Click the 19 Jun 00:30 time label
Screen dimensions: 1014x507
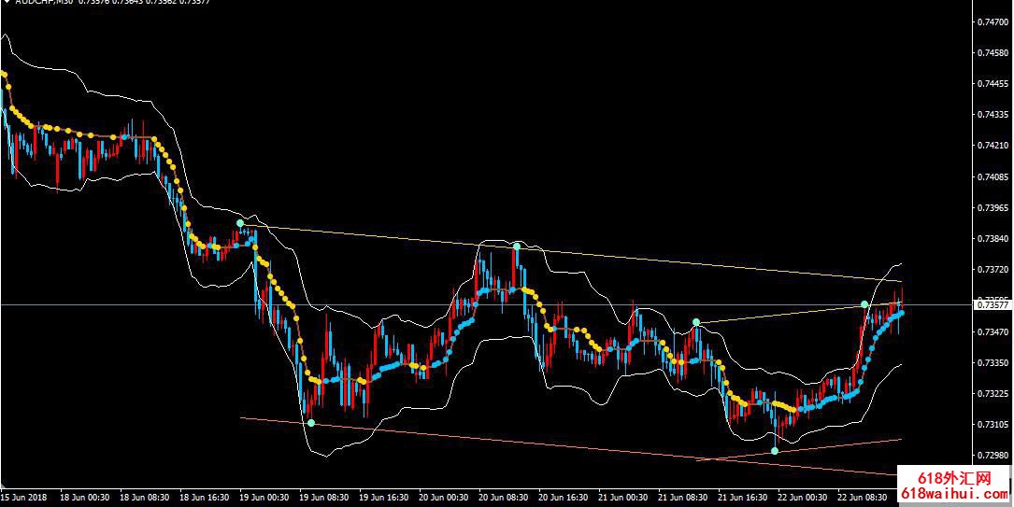point(264,498)
